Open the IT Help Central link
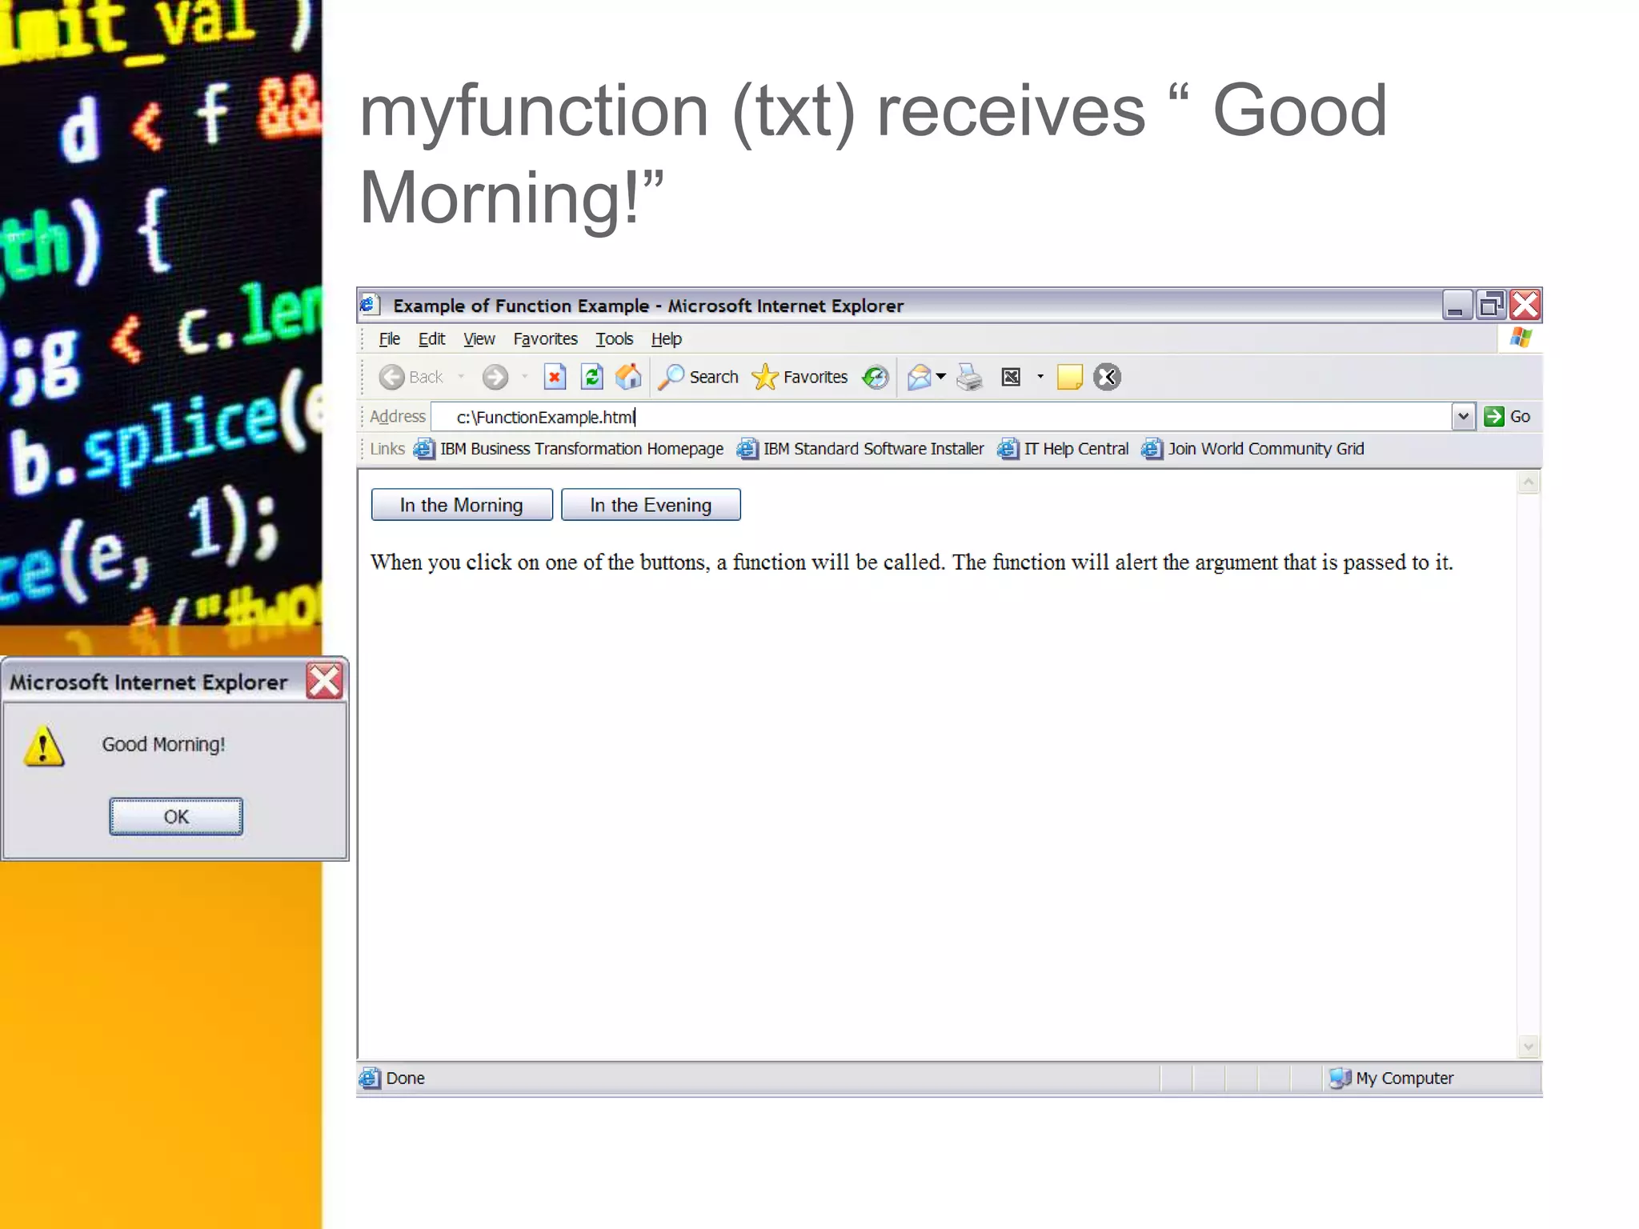The height and width of the screenshot is (1229, 1639). coord(1064,449)
